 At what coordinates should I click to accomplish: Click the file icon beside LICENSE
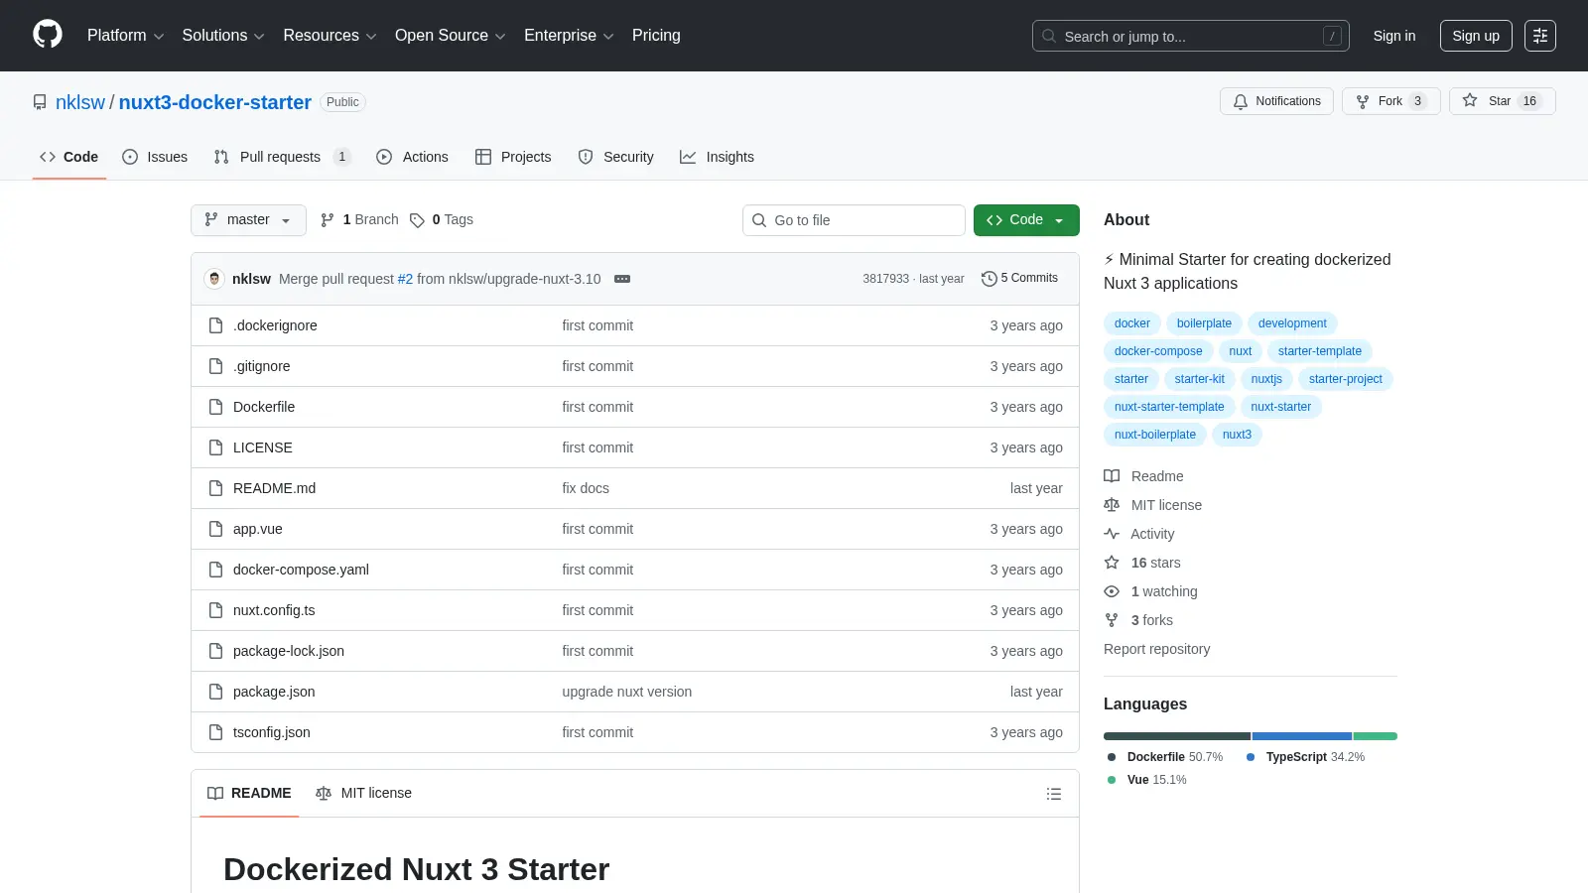tap(215, 447)
